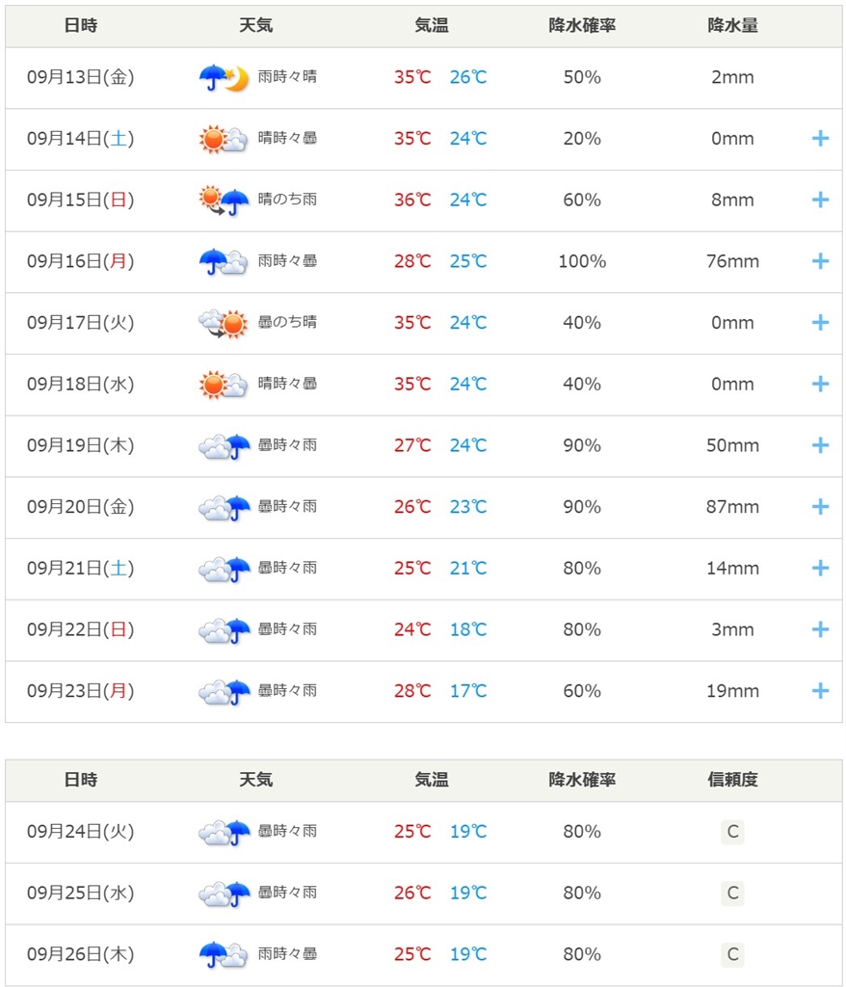Click the umbrella-cloud icon for 09月26日
Screen dimensions: 846x987
pos(223,955)
